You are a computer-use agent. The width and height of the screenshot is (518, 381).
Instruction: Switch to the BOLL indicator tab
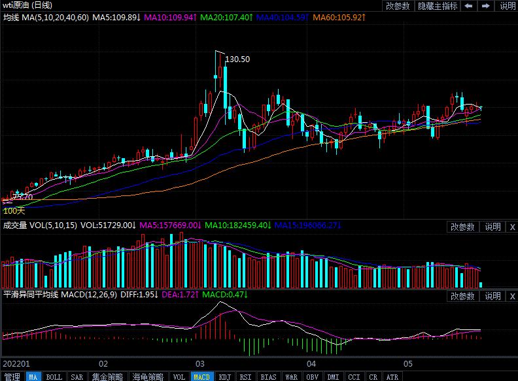[x=54, y=376]
